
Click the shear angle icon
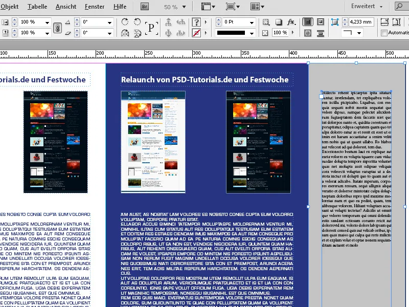pyautogui.click(x=68, y=33)
